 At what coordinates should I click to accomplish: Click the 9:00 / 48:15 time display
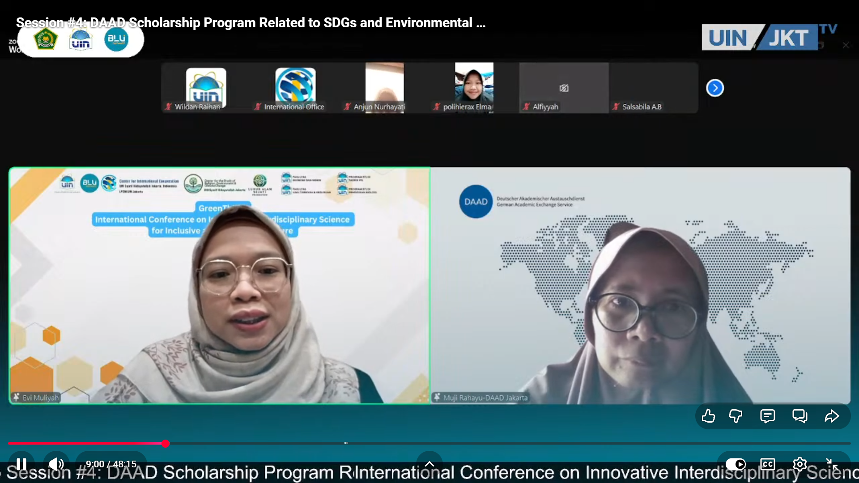click(x=111, y=464)
